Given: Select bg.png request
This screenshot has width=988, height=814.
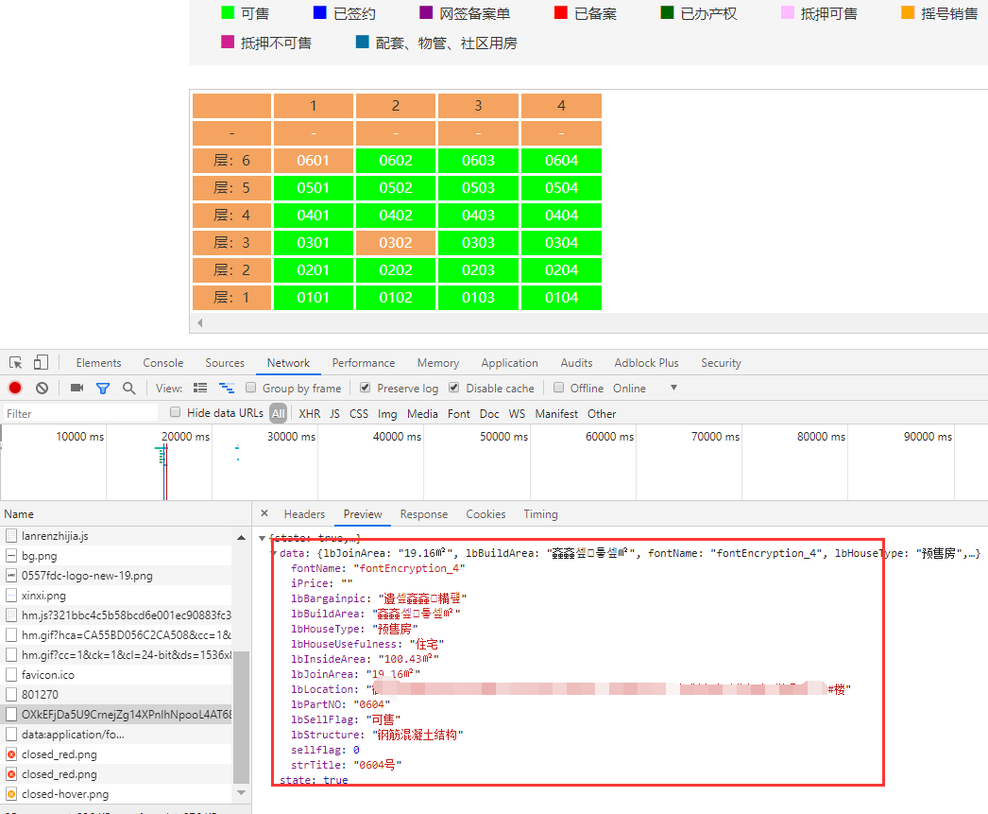Looking at the screenshot, I should click(116, 556).
